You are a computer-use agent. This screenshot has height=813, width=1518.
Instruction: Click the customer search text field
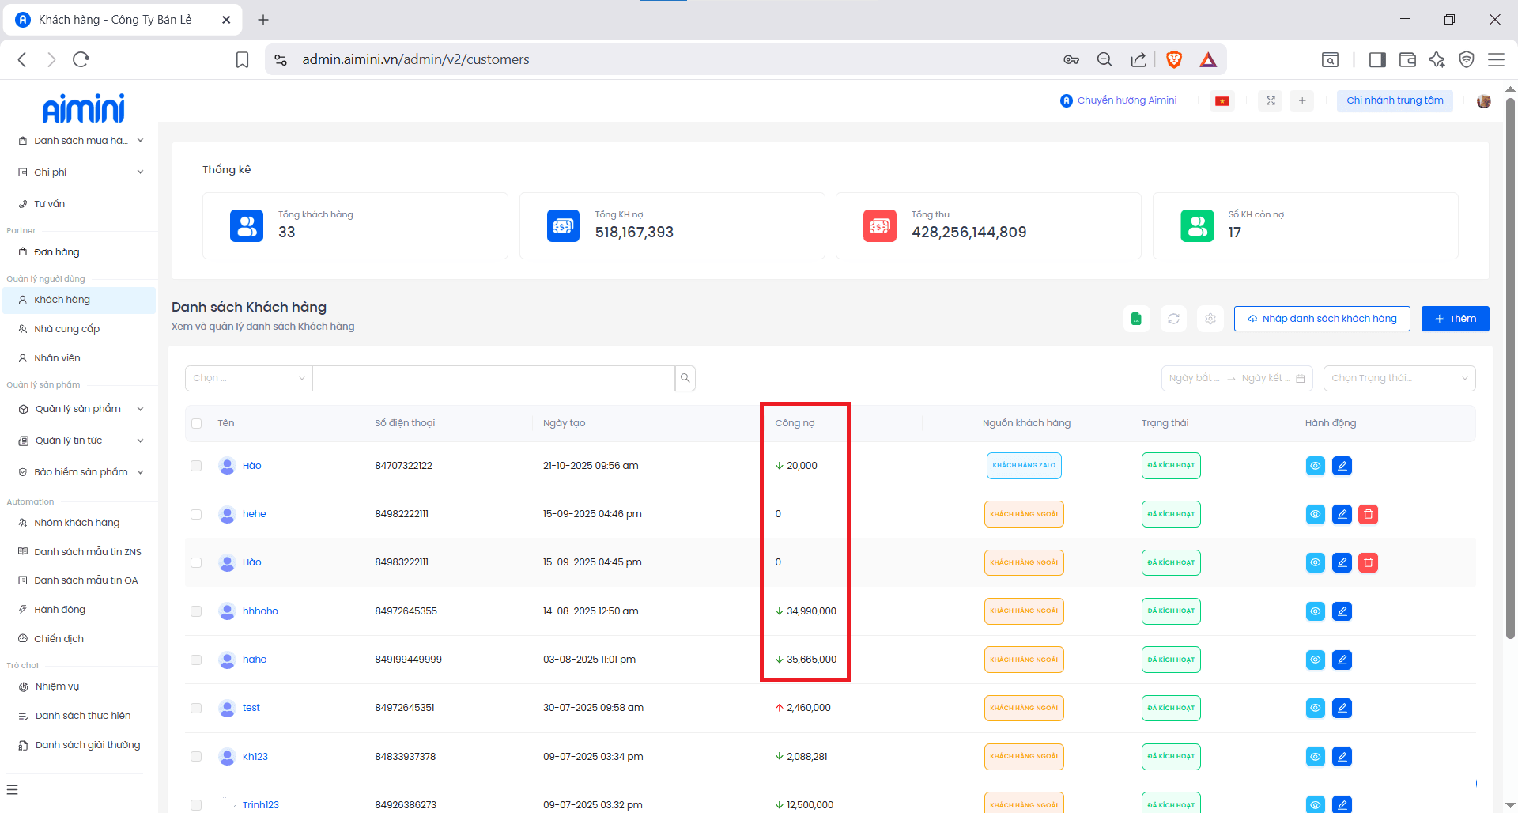(x=493, y=378)
